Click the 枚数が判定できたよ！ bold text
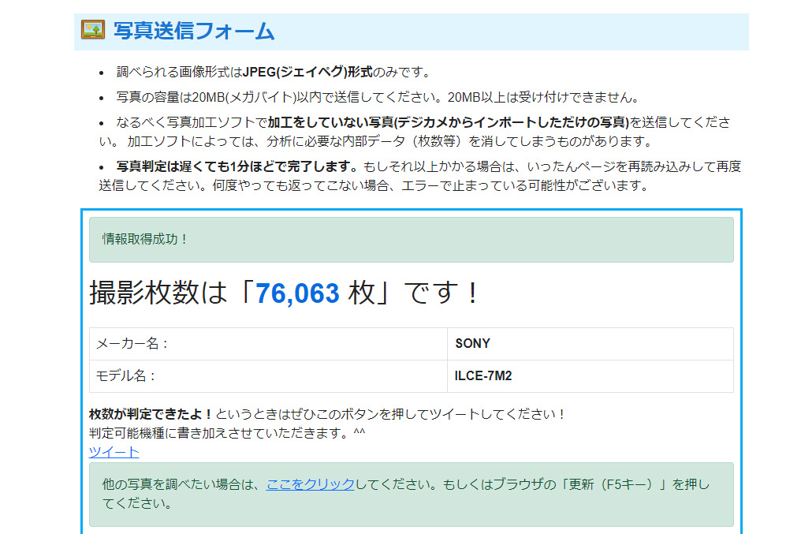This screenshot has height=534, width=801. 151,414
